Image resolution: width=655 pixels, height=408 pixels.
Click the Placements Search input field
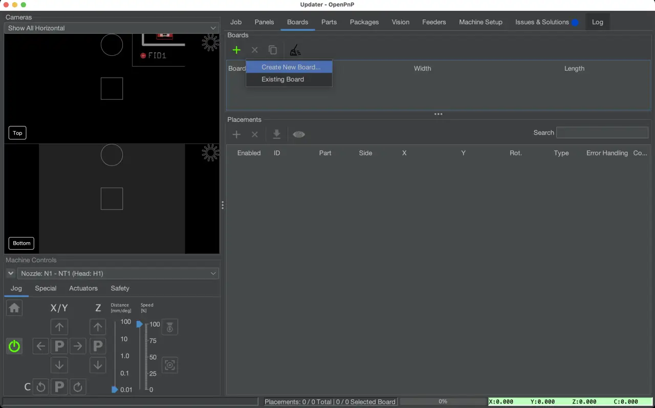[602, 133]
